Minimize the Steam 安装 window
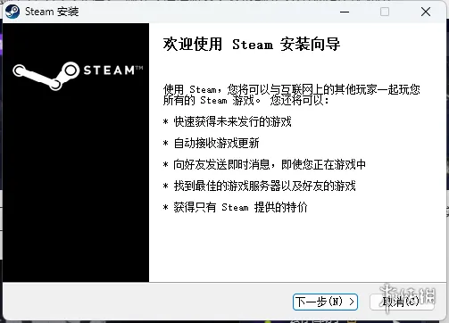Image resolution: width=449 pixels, height=323 pixels. tap(345, 12)
